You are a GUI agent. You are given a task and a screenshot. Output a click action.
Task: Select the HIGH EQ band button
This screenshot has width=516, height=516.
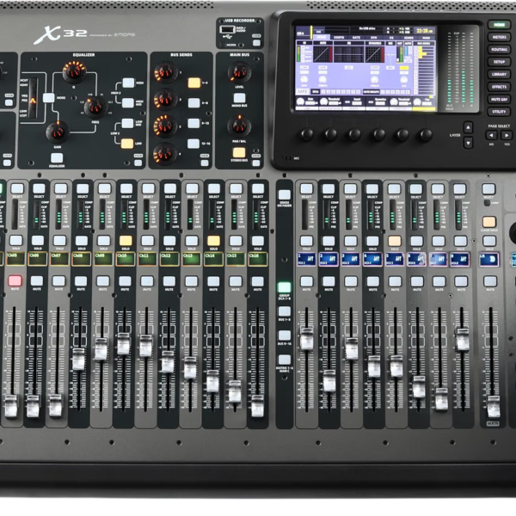point(128,83)
